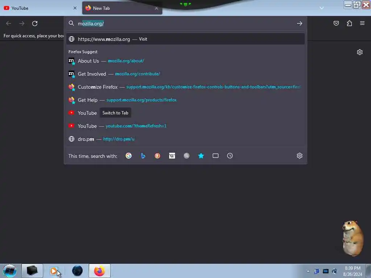This screenshot has width=371, height=278.
Task: Select the New Tab tab
Action: [122, 8]
